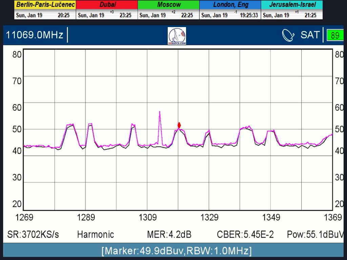Select the Dubai clock header
Screen dimensions: 347x260
107,5
